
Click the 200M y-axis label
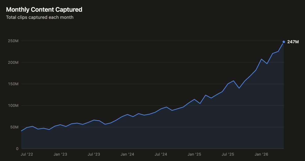tap(13, 63)
